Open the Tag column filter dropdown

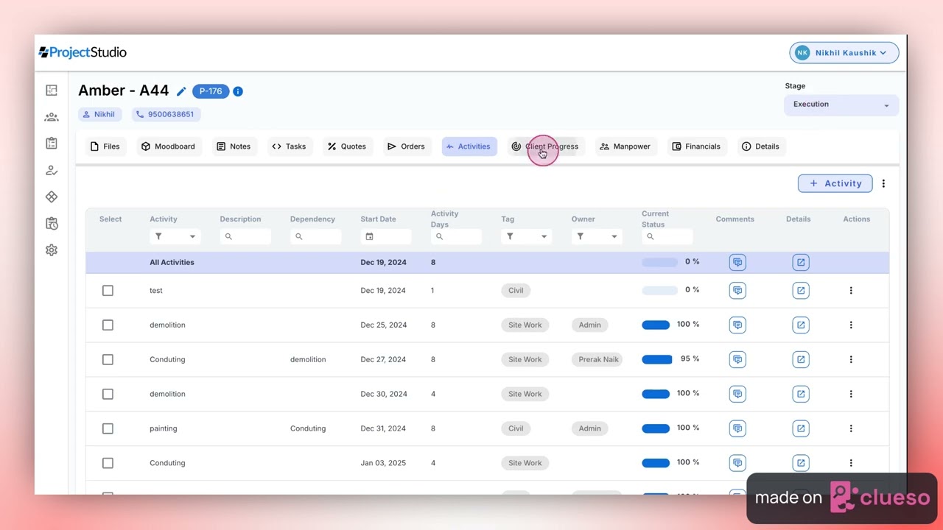(x=526, y=236)
